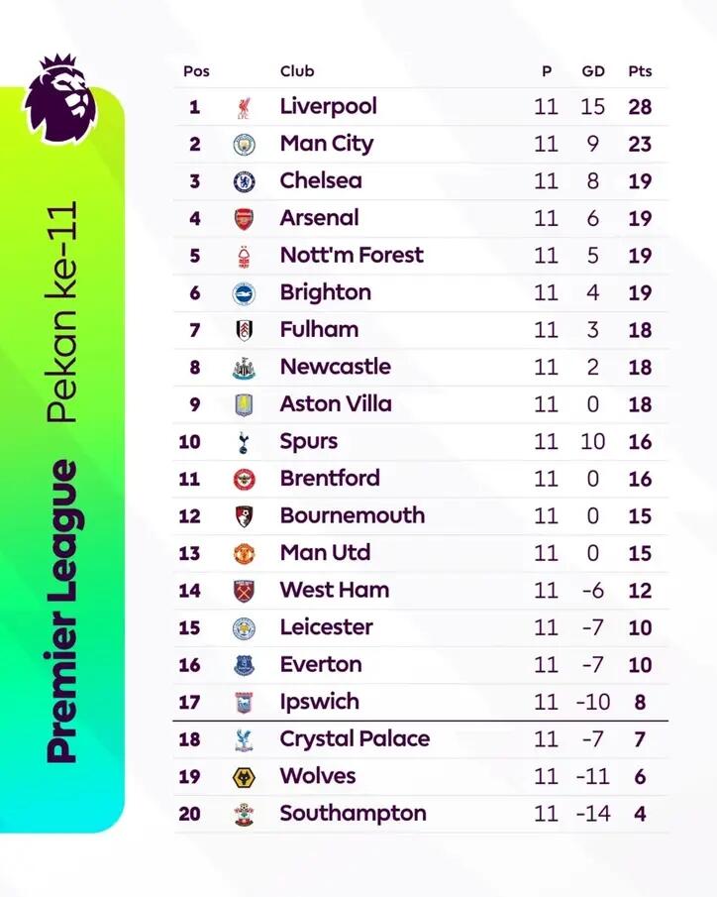Select the Man Utd crest
The image size is (717, 897).
pos(244,553)
